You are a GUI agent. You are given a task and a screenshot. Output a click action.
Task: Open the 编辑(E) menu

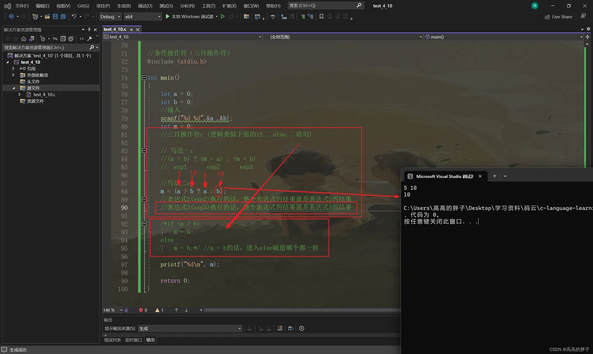coord(42,6)
